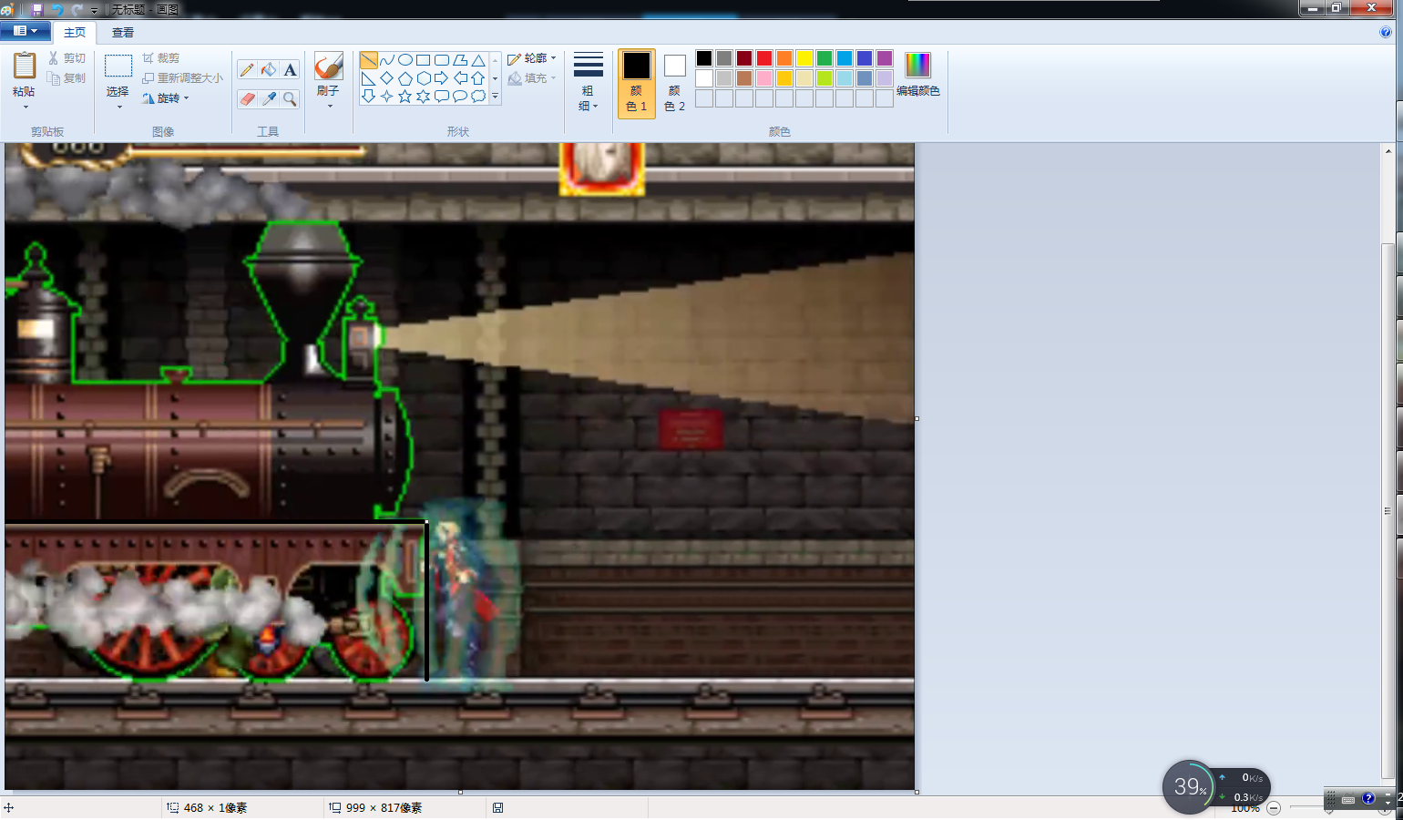Switch to the 主页 tab
Screen dimensions: 1403x820
75,33
